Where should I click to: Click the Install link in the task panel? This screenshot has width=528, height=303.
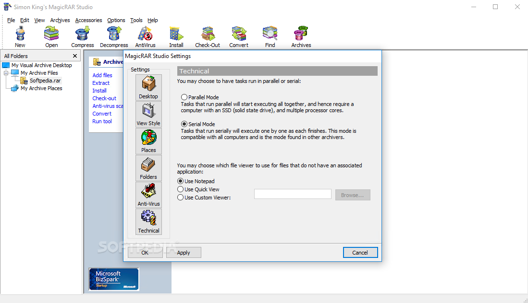point(99,91)
